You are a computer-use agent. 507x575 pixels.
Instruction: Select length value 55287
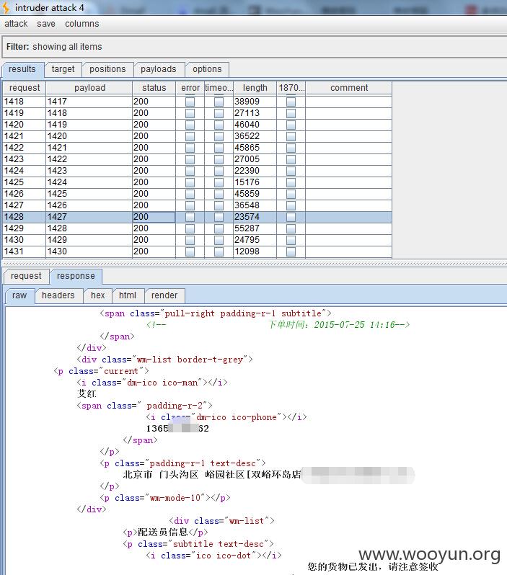255,228
